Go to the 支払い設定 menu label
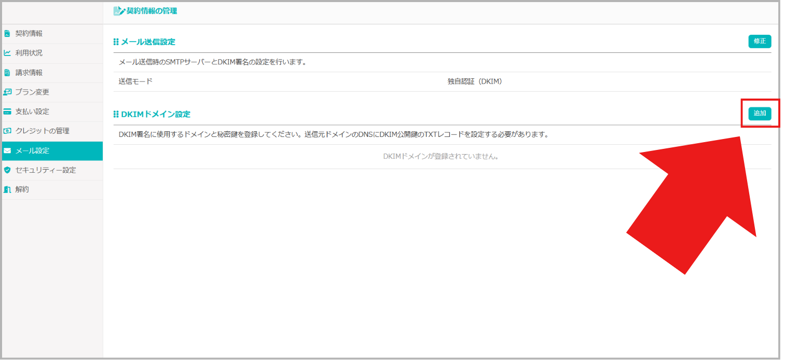 click(x=32, y=112)
